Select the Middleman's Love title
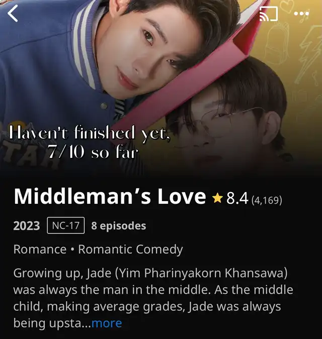The image size is (322, 339). pyautogui.click(x=110, y=197)
